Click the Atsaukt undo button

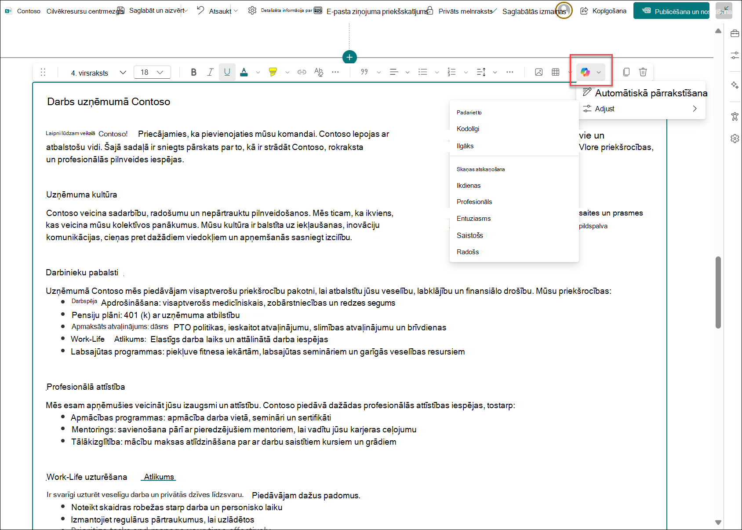[214, 11]
